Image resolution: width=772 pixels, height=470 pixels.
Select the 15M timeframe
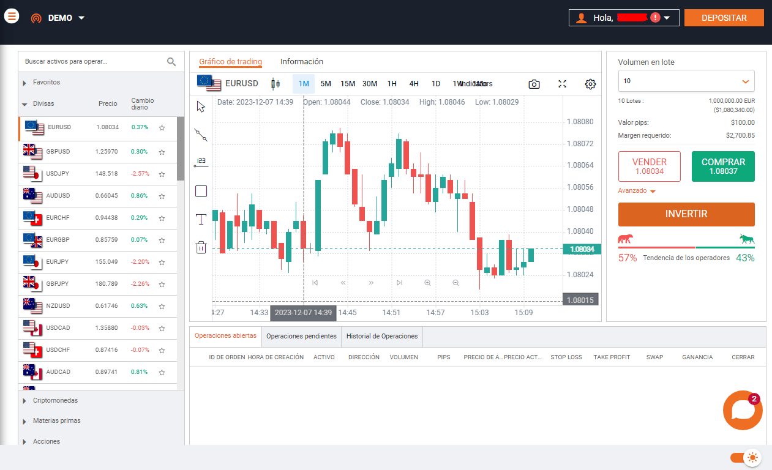tap(348, 84)
